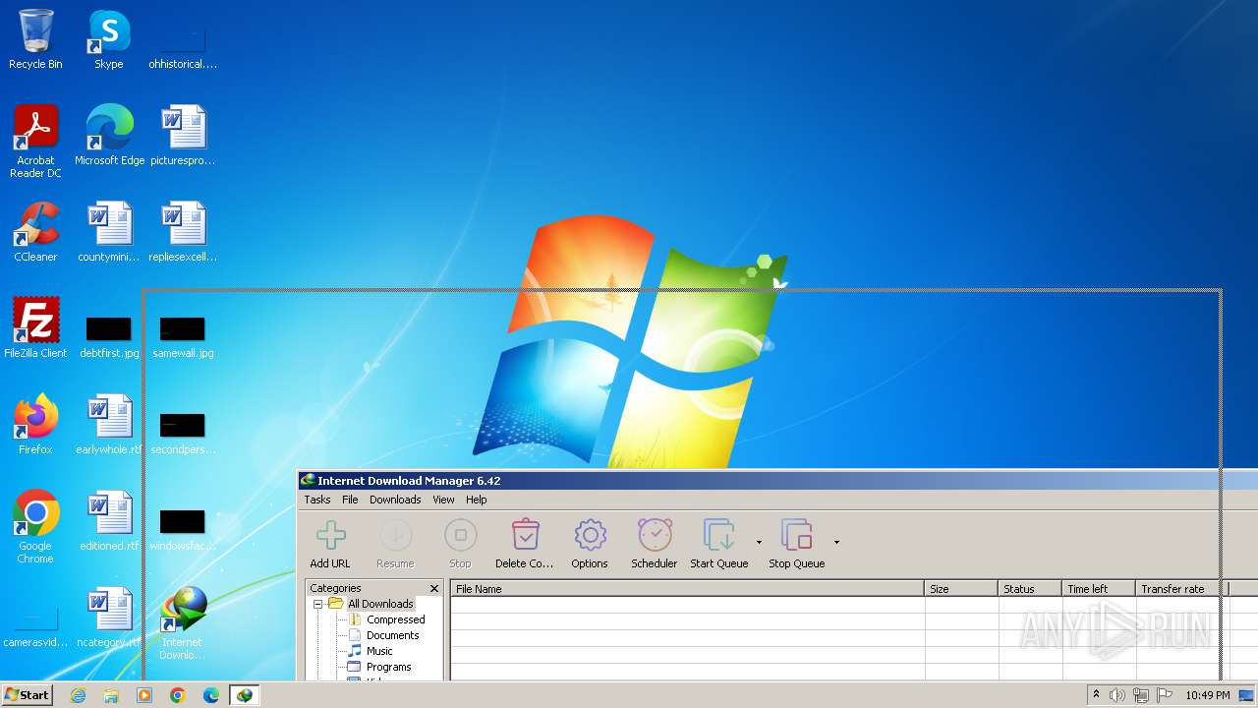The width and height of the screenshot is (1258, 708).
Task: Select Google Chrome desktop icon
Action: point(35,527)
